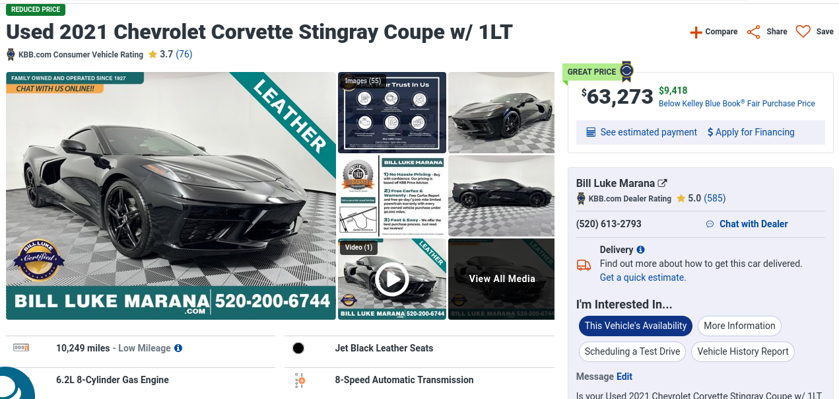The width and height of the screenshot is (839, 399).
Task: Select the More Information option
Action: click(x=739, y=326)
